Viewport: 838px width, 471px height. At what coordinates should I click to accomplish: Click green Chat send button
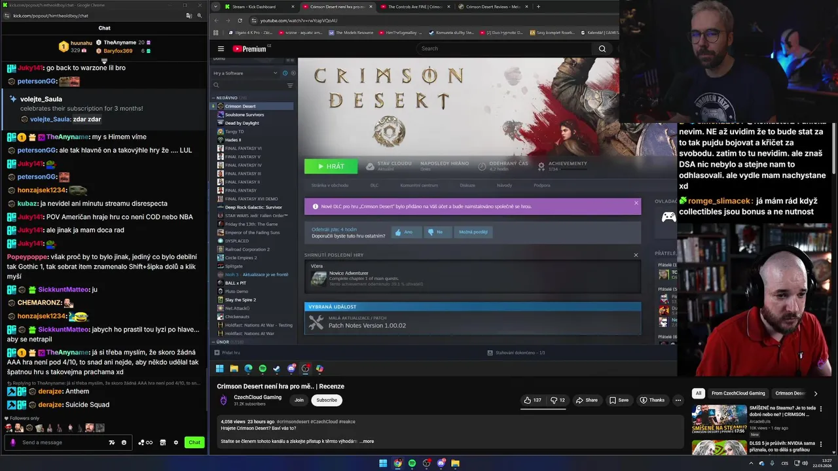tap(194, 443)
